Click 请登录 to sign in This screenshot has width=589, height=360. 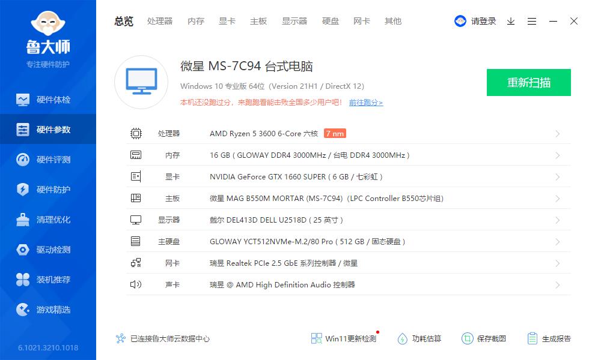pos(484,21)
